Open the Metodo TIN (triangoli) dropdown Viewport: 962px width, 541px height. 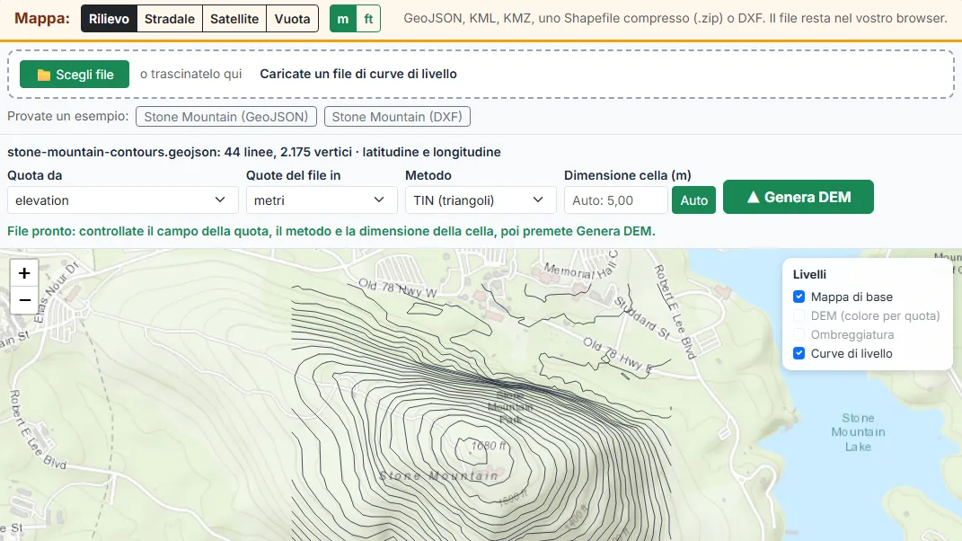point(481,200)
